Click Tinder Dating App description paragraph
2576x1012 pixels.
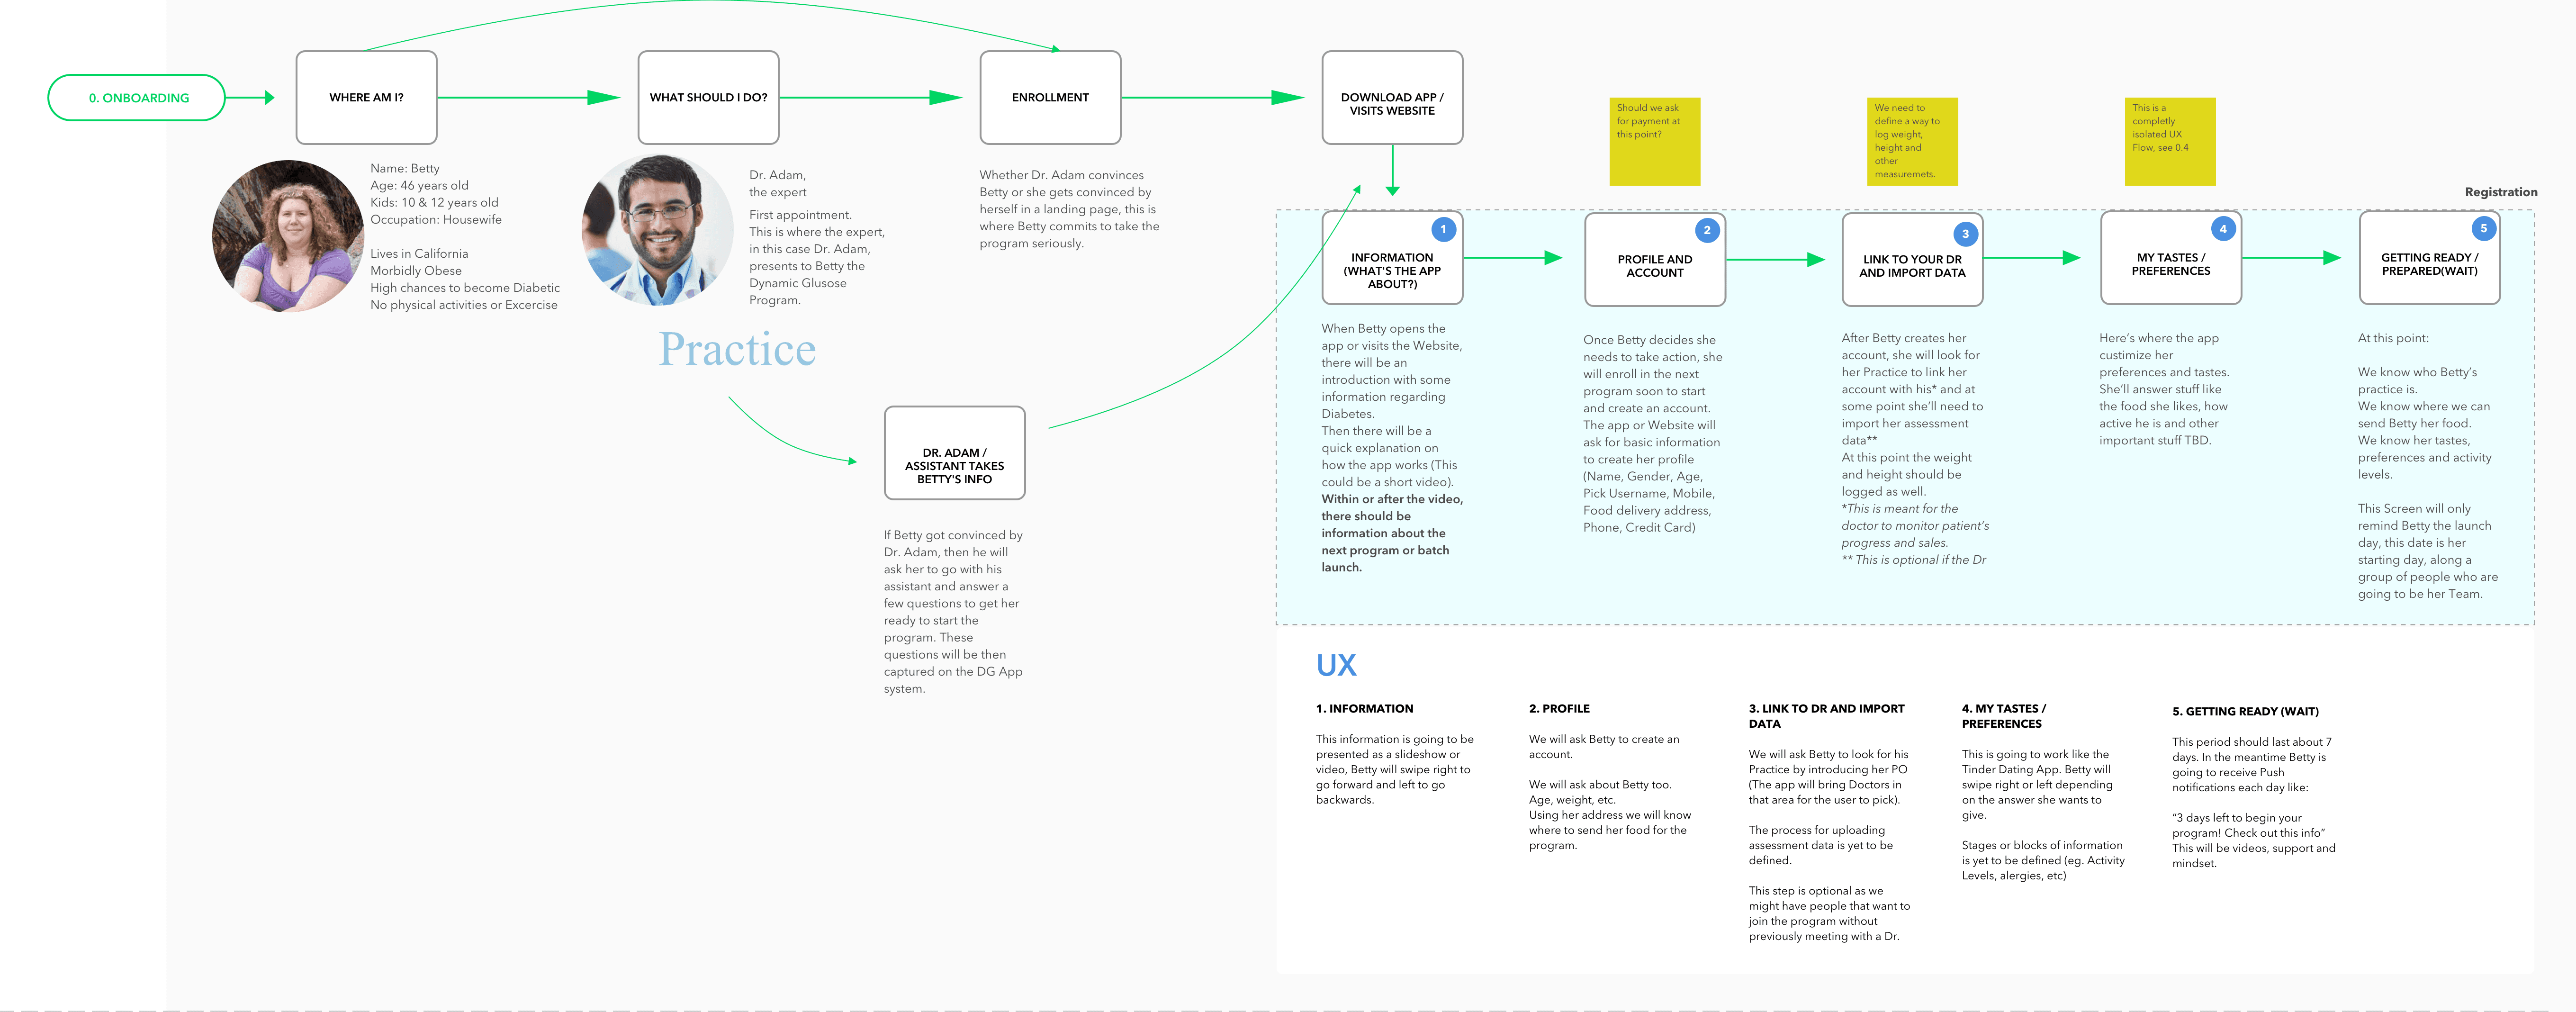coord(2037,784)
